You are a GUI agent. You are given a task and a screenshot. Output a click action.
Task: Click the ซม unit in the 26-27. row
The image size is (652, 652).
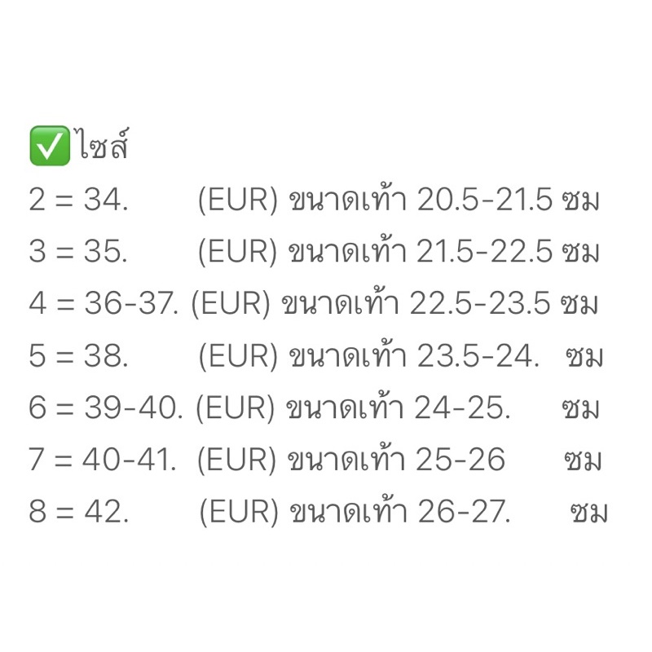(x=589, y=513)
